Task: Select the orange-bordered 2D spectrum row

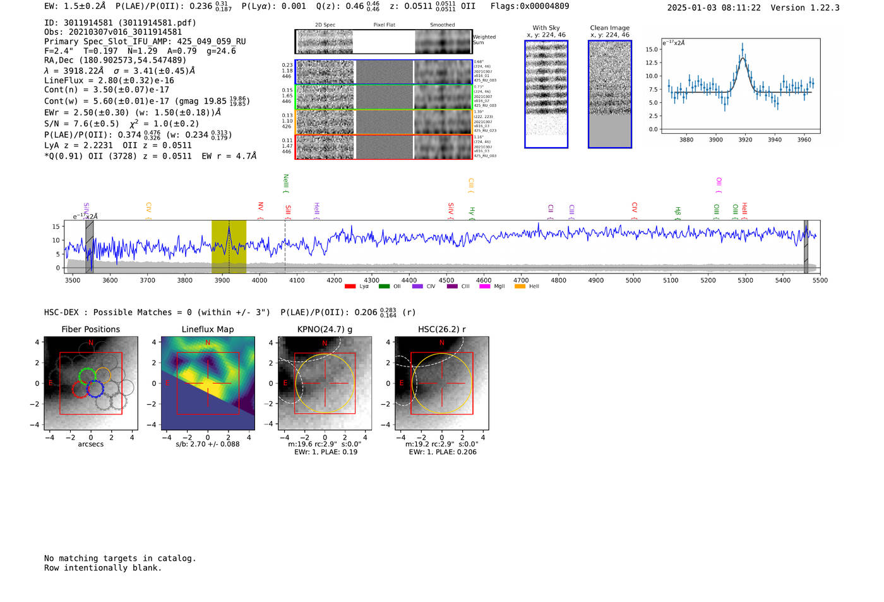Action: 384,122
